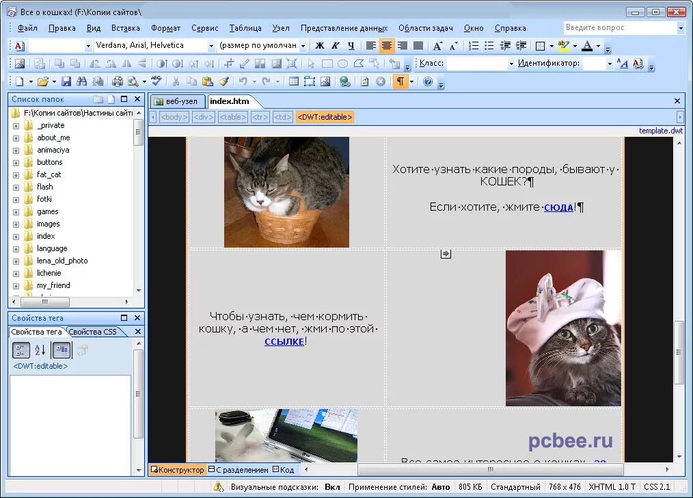
Task: Click the open folder icon
Action: [43, 81]
